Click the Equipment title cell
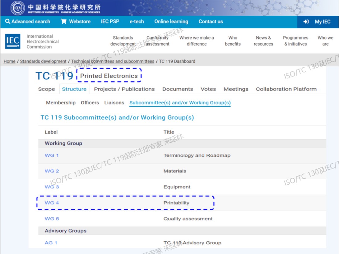 click(177, 187)
